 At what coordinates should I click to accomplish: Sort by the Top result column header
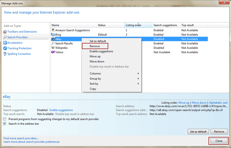(x=194, y=25)
